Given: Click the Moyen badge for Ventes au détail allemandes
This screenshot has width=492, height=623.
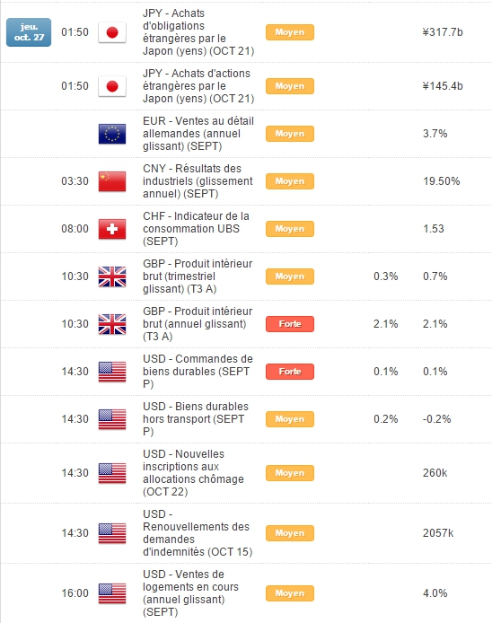Looking at the screenshot, I should coord(290,134).
